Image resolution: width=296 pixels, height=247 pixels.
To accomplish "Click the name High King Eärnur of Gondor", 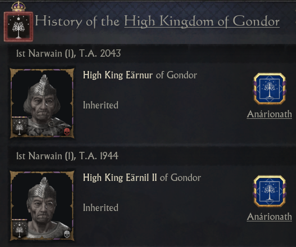I will [x=140, y=75].
